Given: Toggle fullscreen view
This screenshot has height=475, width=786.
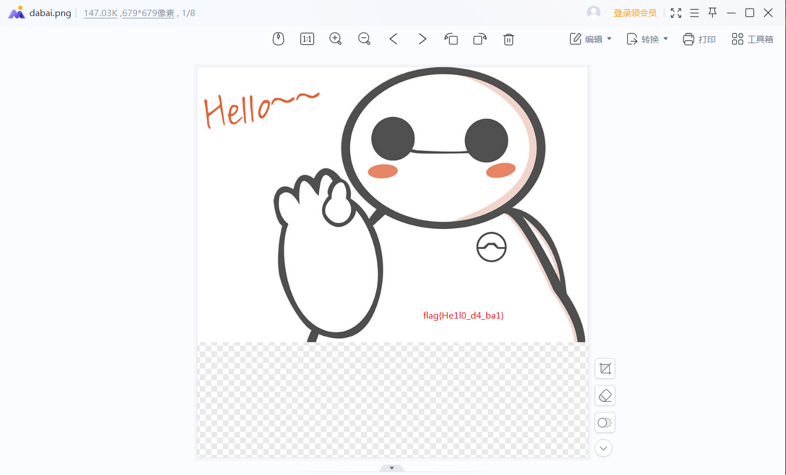Looking at the screenshot, I should (676, 13).
